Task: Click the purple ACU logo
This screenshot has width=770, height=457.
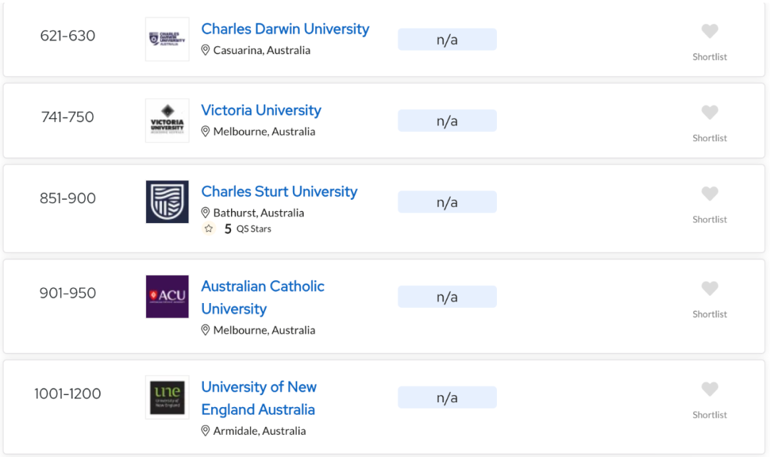Action: point(168,297)
